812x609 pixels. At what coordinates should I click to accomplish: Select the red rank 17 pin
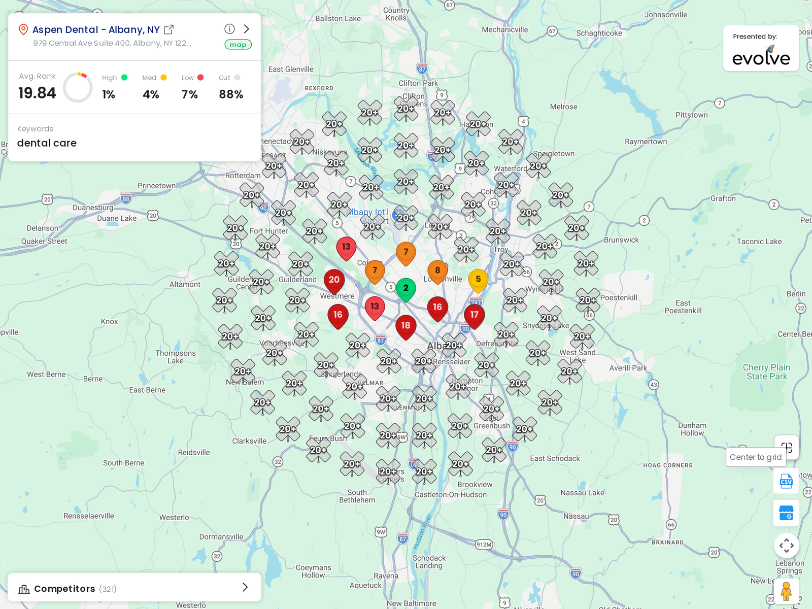click(474, 317)
